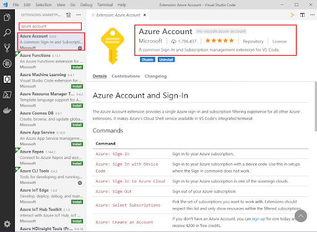Open the Edit menu
The height and width of the screenshot is (232, 317).
(27, 4)
